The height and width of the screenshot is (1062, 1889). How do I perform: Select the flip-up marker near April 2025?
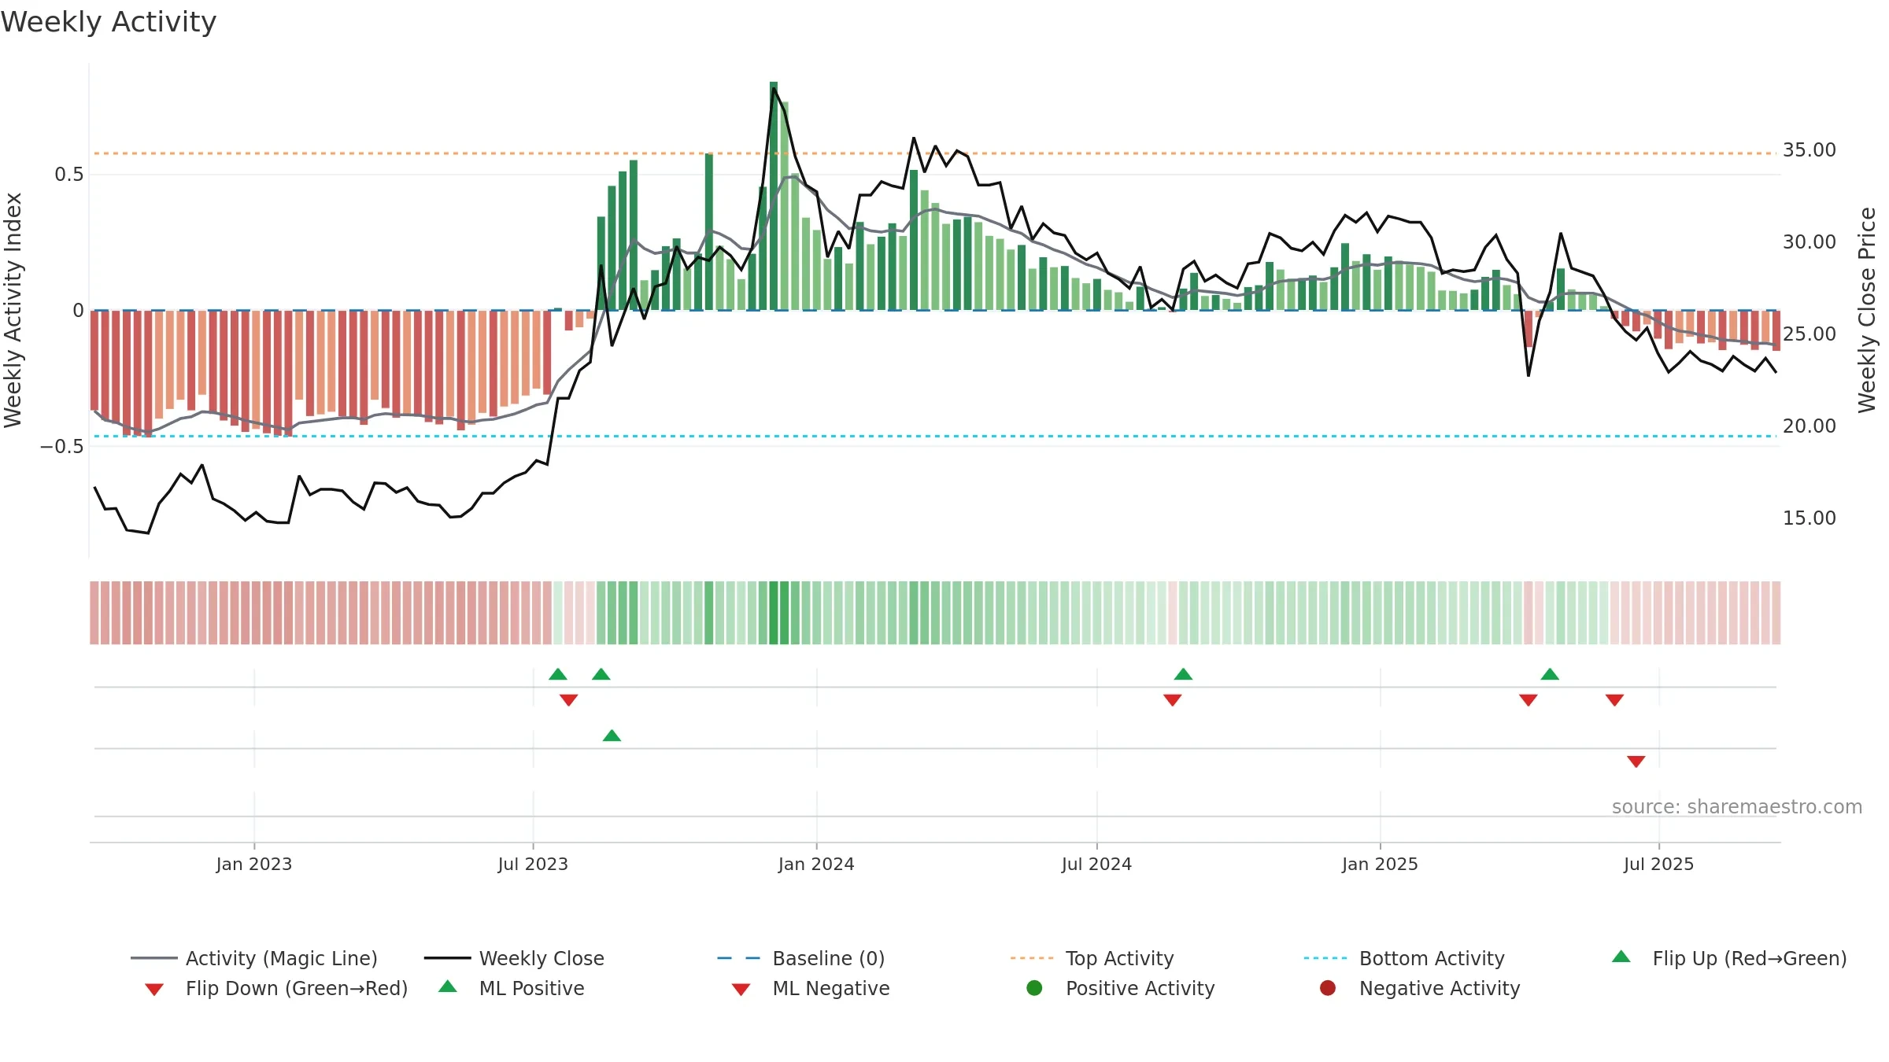point(1550,674)
